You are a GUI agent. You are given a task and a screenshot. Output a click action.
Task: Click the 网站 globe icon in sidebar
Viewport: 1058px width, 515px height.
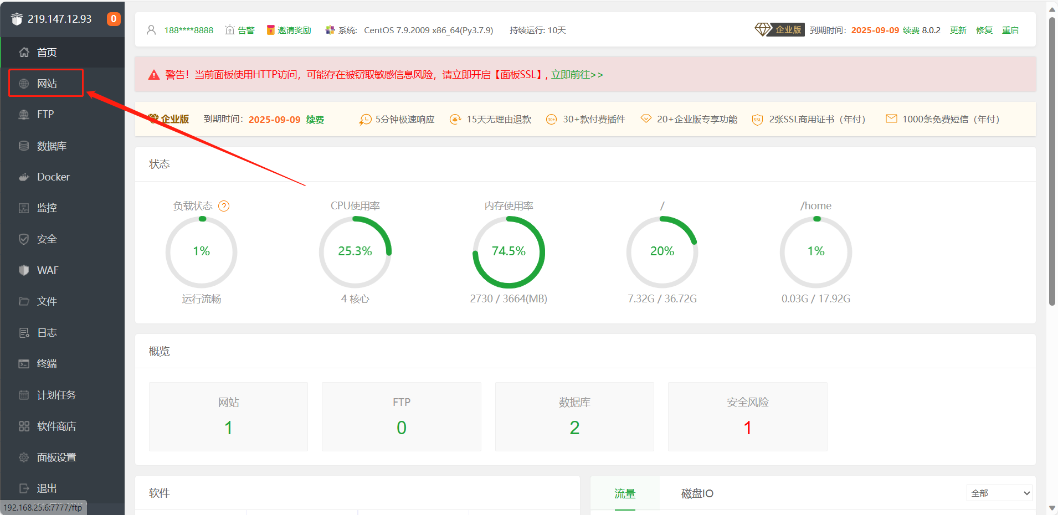pyautogui.click(x=24, y=84)
